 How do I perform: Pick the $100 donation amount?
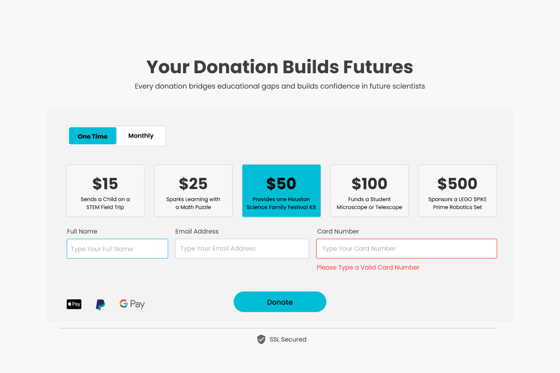point(369,190)
